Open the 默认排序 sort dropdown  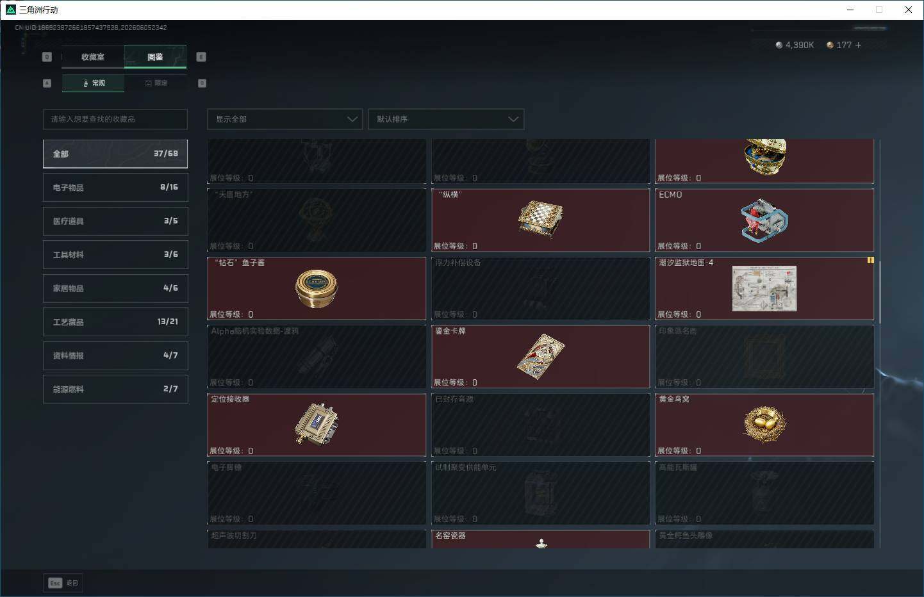click(446, 119)
